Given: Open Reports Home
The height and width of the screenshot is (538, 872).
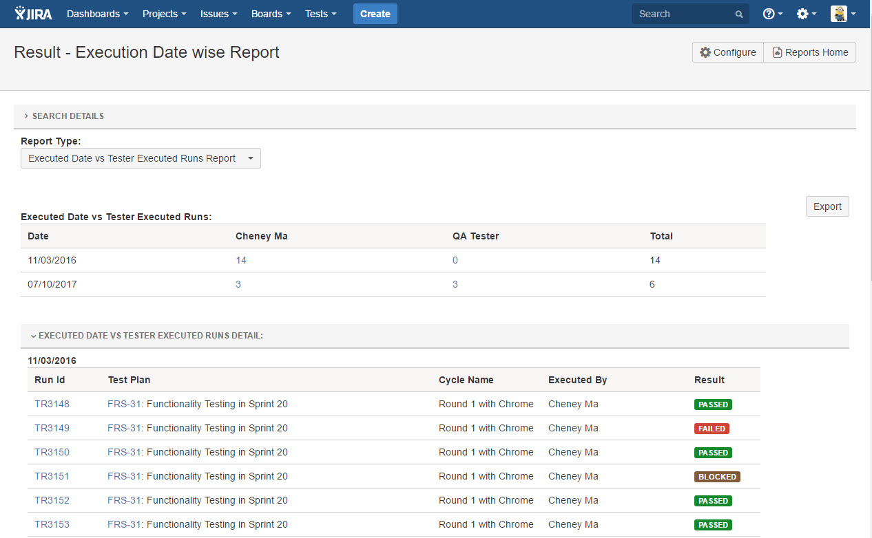Looking at the screenshot, I should coord(810,52).
